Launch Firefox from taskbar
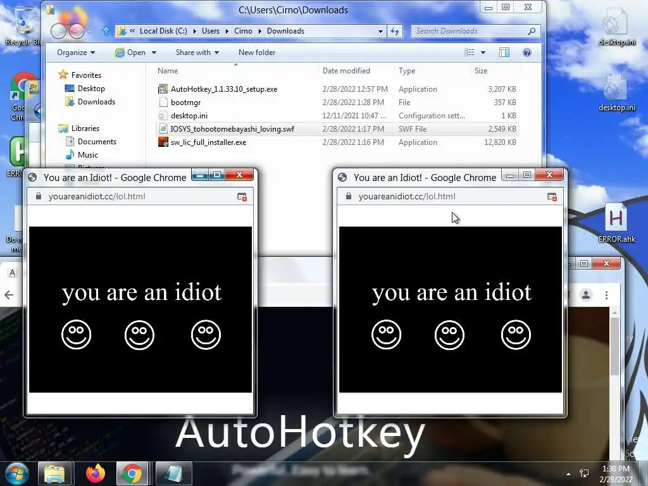This screenshot has width=648, height=486. 96,473
